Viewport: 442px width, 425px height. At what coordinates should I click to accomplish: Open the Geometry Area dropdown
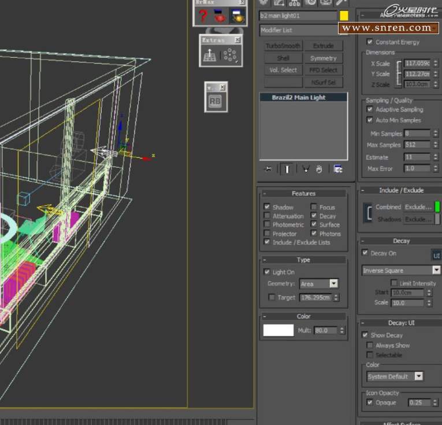333,284
